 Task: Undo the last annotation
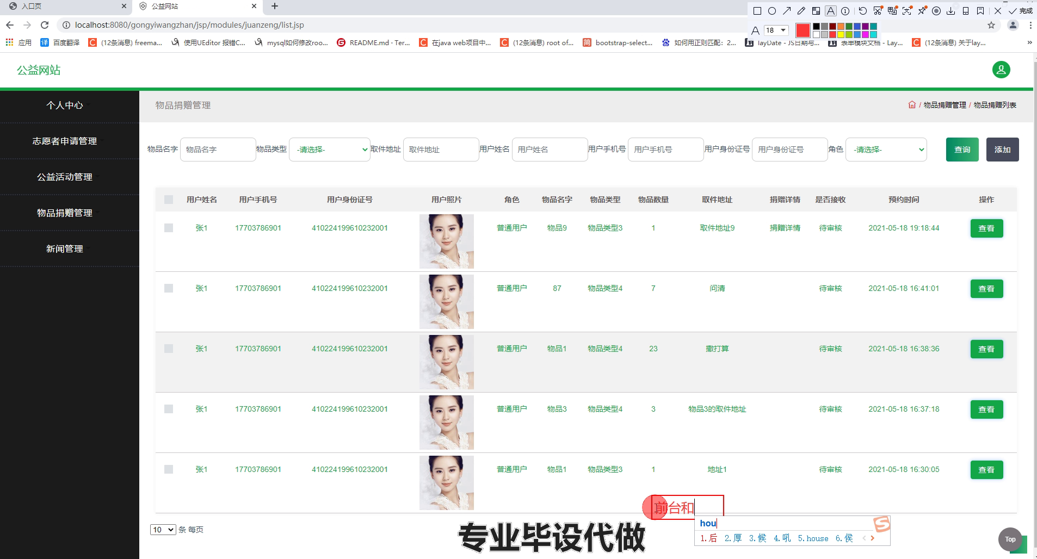coord(863,11)
